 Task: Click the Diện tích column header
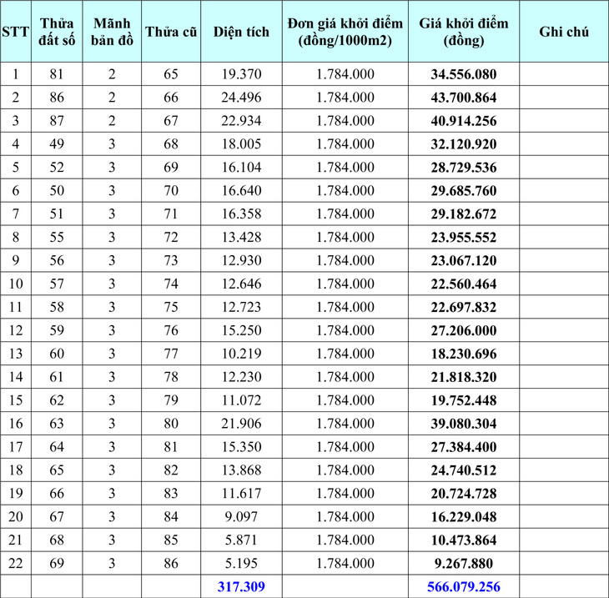[x=241, y=33]
